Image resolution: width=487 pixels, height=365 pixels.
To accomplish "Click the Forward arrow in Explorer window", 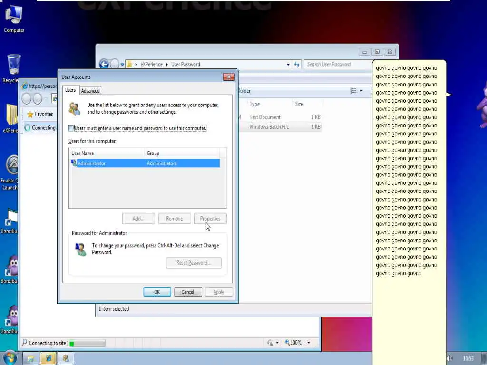I will 115,64.
